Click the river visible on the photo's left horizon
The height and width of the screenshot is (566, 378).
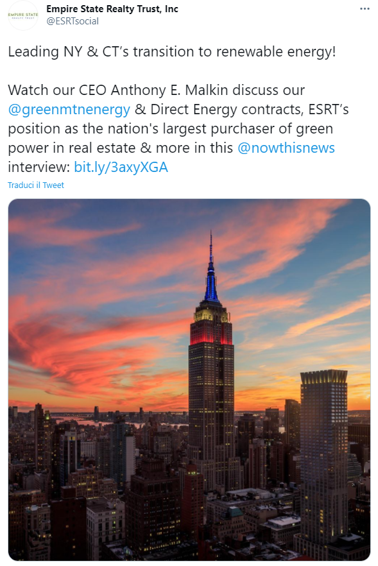(108, 422)
